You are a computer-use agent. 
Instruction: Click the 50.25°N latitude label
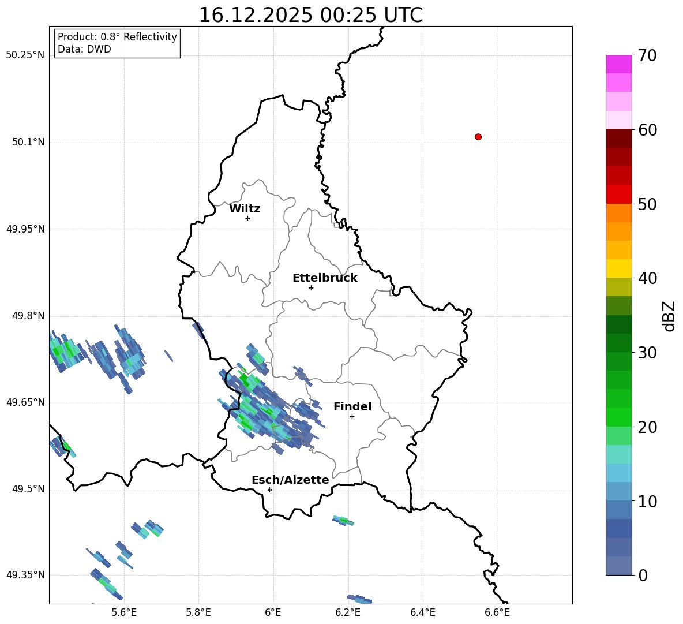(25, 55)
